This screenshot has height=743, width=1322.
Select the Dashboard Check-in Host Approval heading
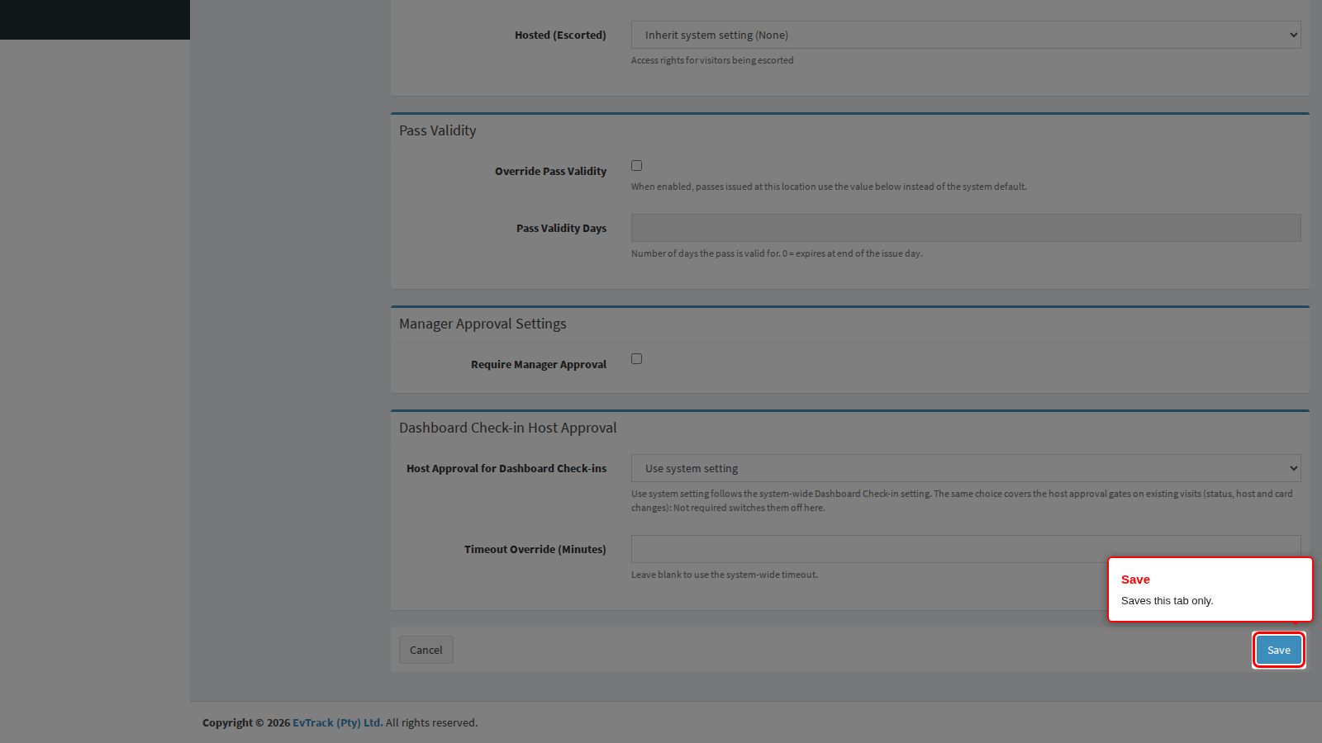coord(508,428)
